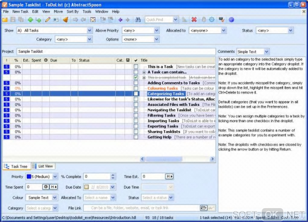
Task: Click the maximize tasklist view icon
Action: click(x=93, y=20)
